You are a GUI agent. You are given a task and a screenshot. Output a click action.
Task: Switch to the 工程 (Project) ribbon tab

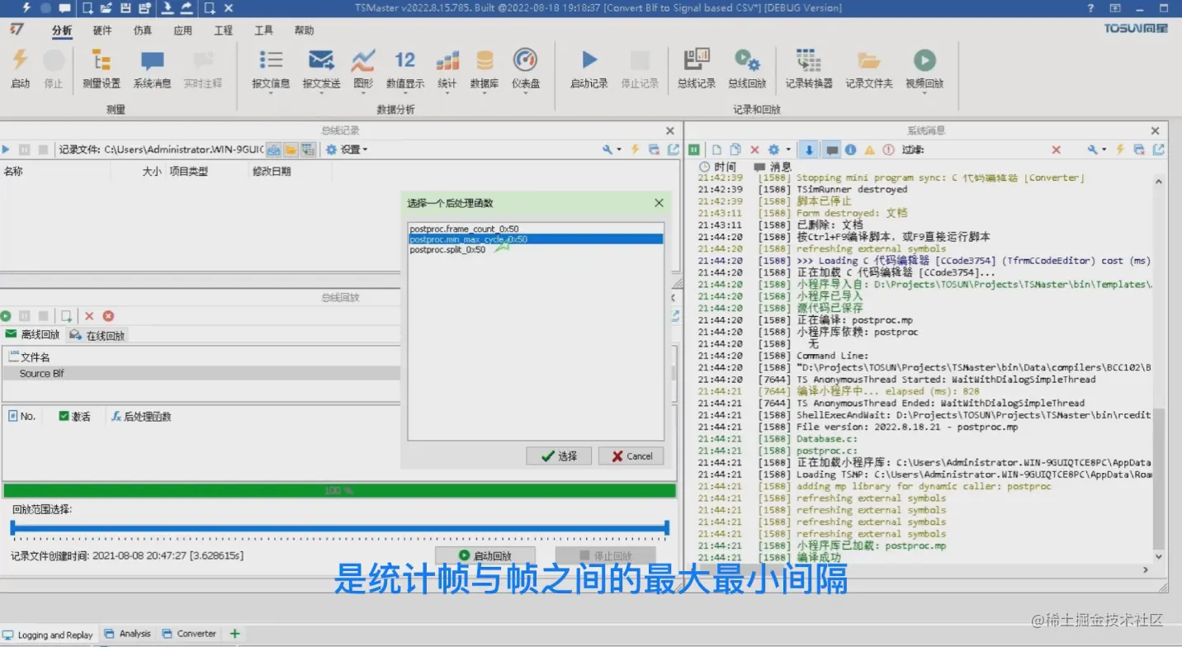[224, 31]
